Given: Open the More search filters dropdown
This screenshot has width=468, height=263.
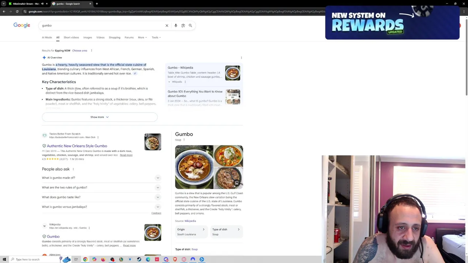Looking at the screenshot, I should tap(142, 37).
